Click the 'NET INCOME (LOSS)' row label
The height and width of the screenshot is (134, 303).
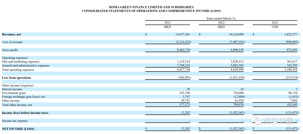point(18,129)
